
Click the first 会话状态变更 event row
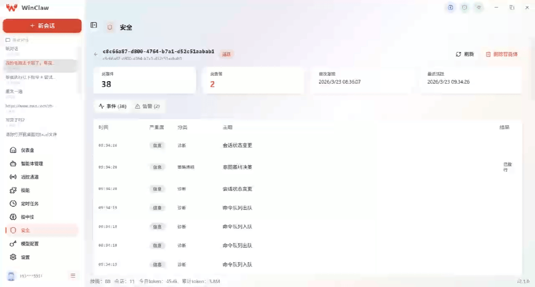point(307,145)
